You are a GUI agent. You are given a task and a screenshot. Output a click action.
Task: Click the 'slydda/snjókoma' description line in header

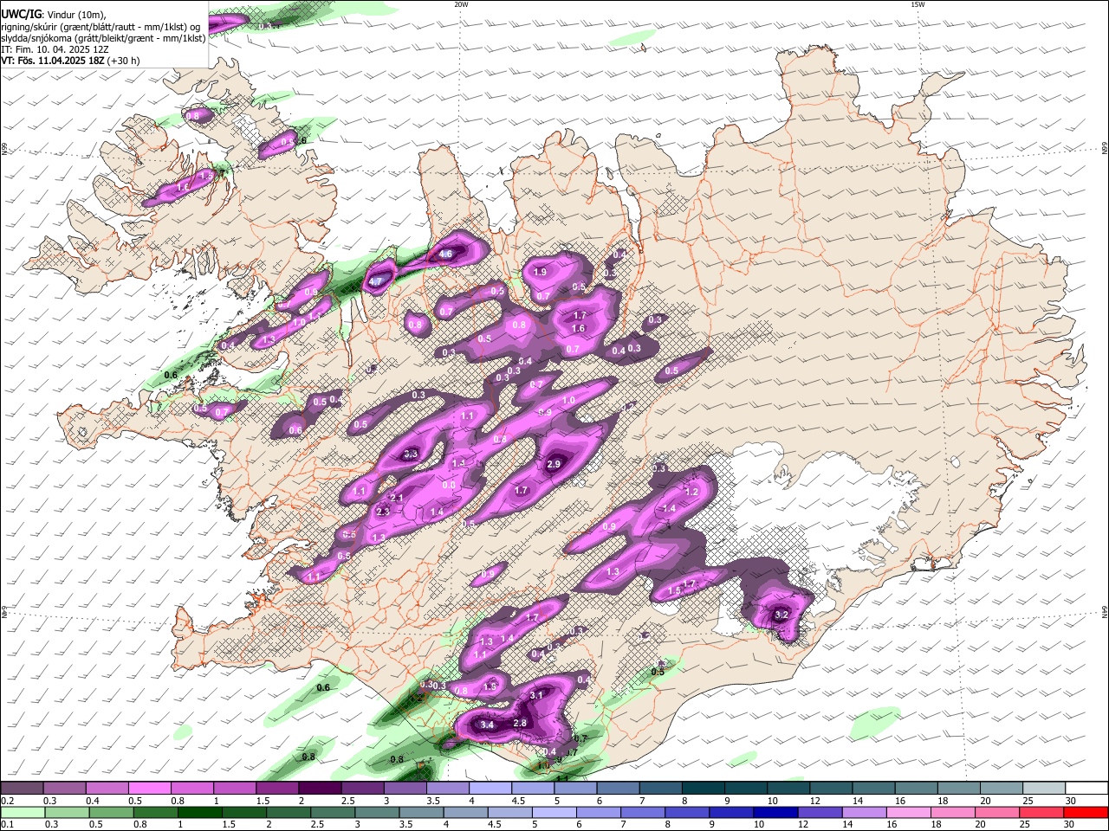[103, 38]
